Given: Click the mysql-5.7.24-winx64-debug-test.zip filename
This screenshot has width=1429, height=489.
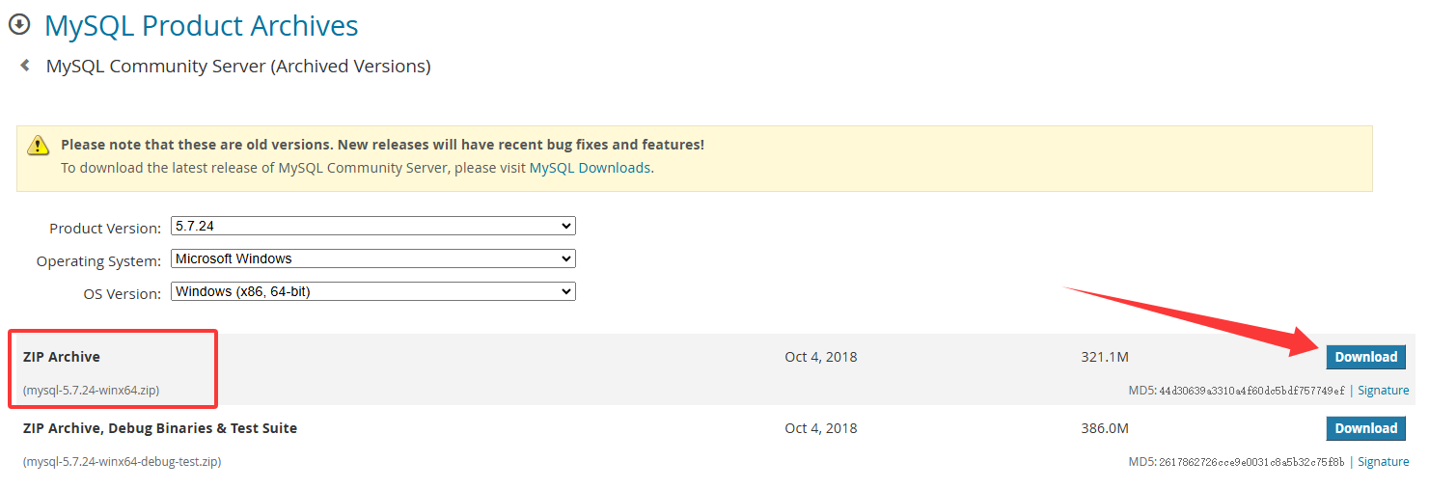Looking at the screenshot, I should (x=123, y=462).
